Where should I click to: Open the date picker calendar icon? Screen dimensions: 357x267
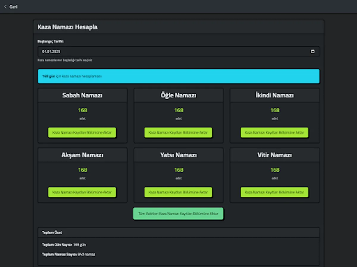click(x=313, y=51)
